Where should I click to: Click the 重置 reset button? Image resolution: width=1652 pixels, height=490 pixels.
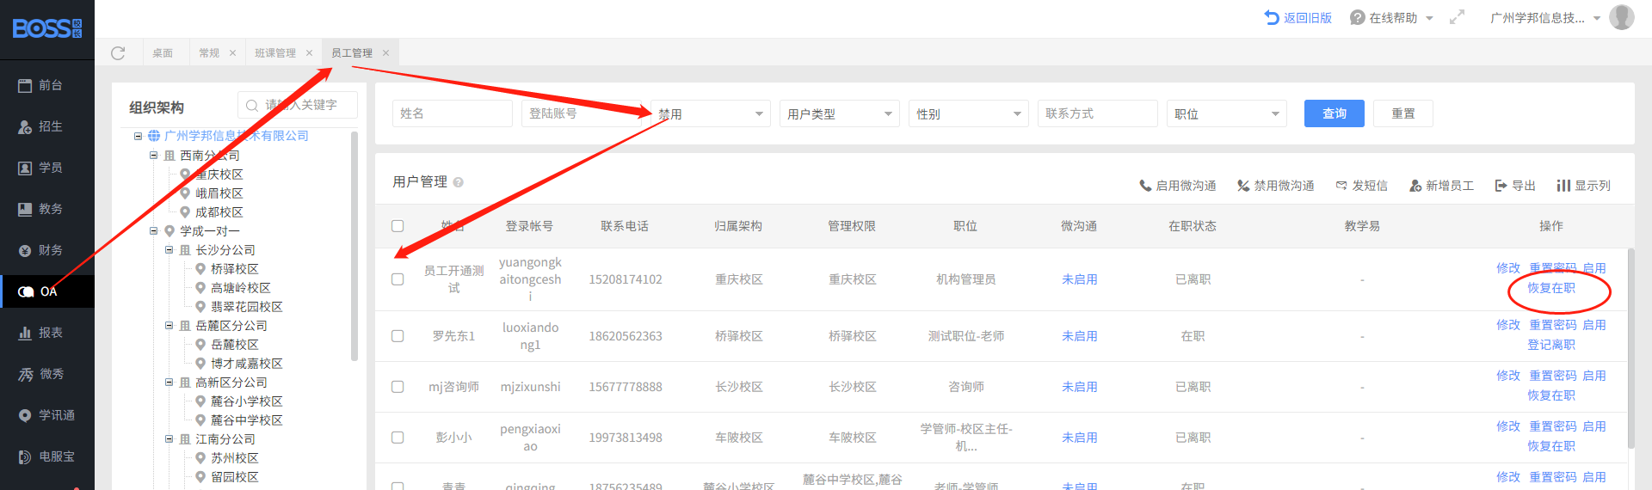(1403, 113)
